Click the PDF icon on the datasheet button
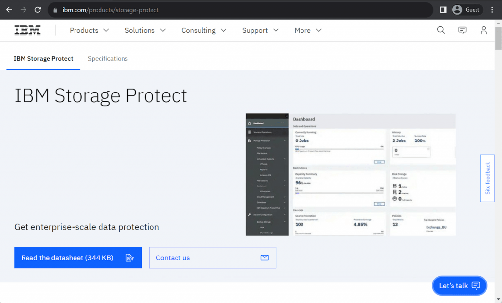Screen dimensions: 502x303 [130, 257]
